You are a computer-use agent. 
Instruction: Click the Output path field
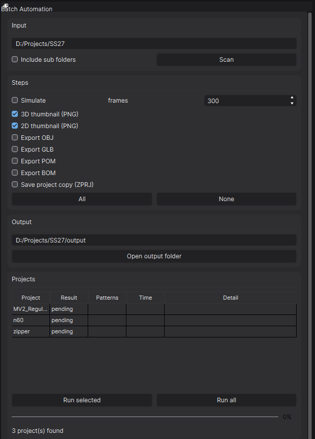[x=154, y=240]
